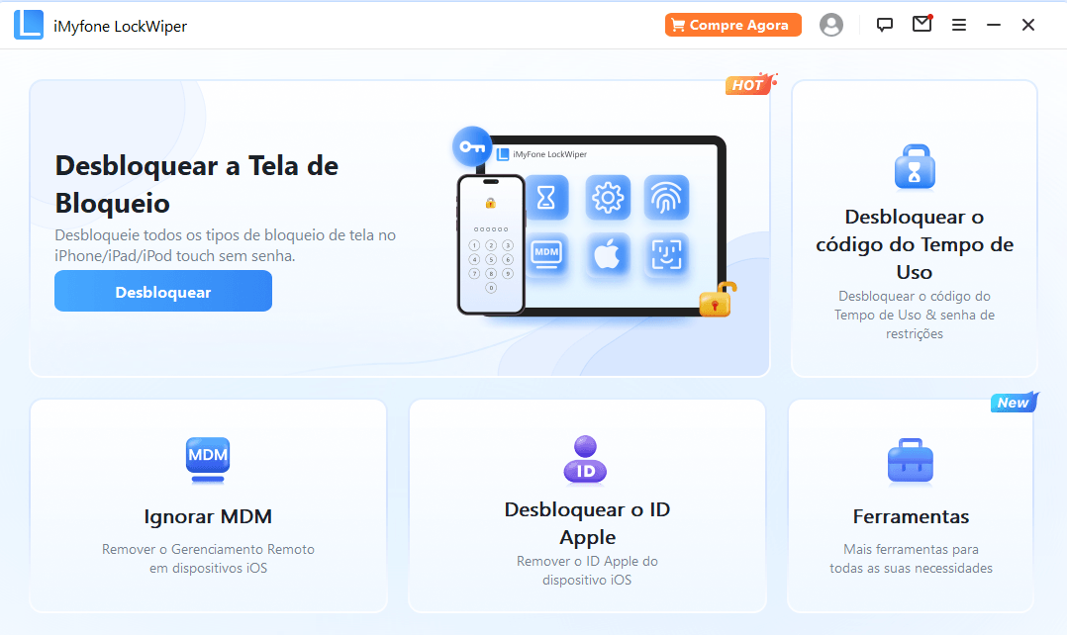This screenshot has height=635, width=1067.
Task: Select the purple Apple ID person icon
Action: coord(585,460)
